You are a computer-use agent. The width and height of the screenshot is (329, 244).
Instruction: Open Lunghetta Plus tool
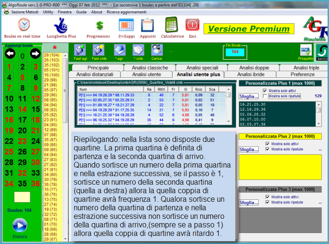click(x=61, y=26)
